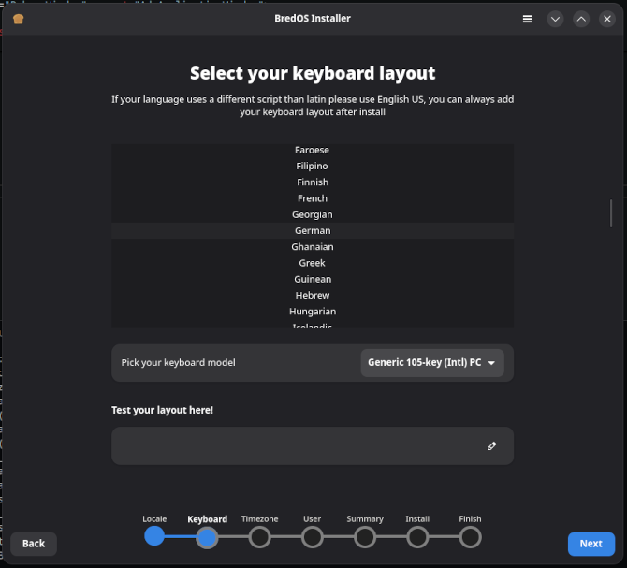Click the window's vertical scrollbar

pos(611,213)
